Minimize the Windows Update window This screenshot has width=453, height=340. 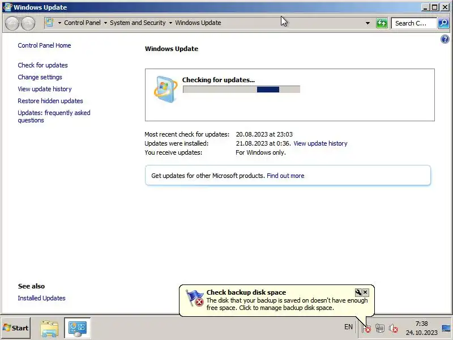point(425,7)
